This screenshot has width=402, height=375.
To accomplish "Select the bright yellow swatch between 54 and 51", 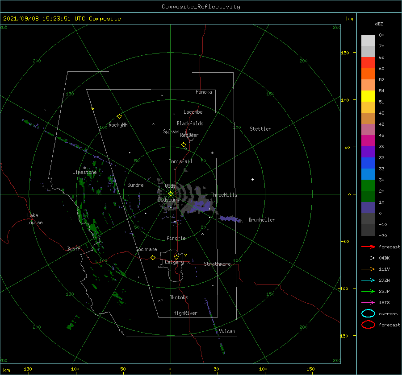I will 368,96.
